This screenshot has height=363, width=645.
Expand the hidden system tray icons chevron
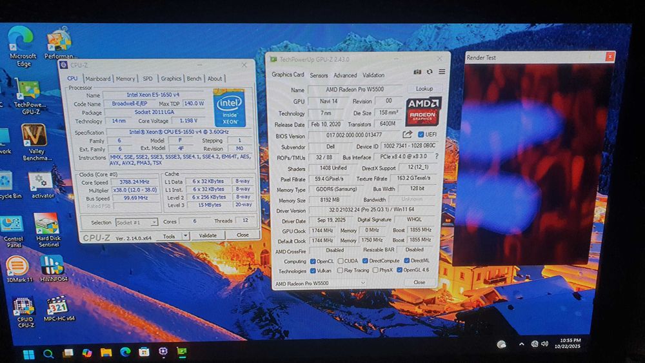[x=522, y=344]
